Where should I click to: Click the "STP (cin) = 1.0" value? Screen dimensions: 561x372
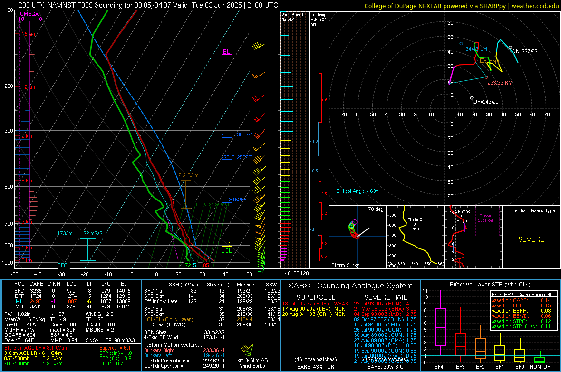tap(116, 353)
